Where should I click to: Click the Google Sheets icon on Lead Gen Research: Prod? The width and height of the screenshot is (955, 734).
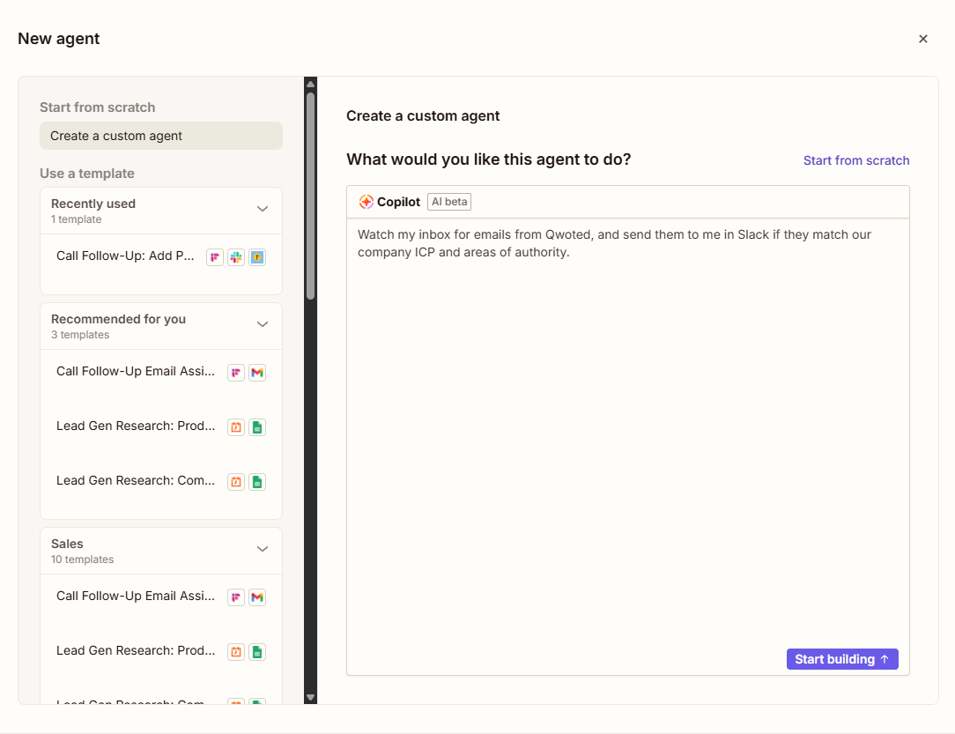click(257, 426)
